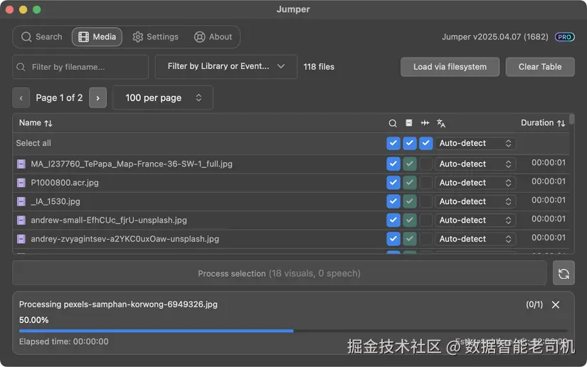Viewport: 587px width, 367px height.
Task: Toggle selection checkbox for P1000800.acr.jpg
Action: pos(393,183)
